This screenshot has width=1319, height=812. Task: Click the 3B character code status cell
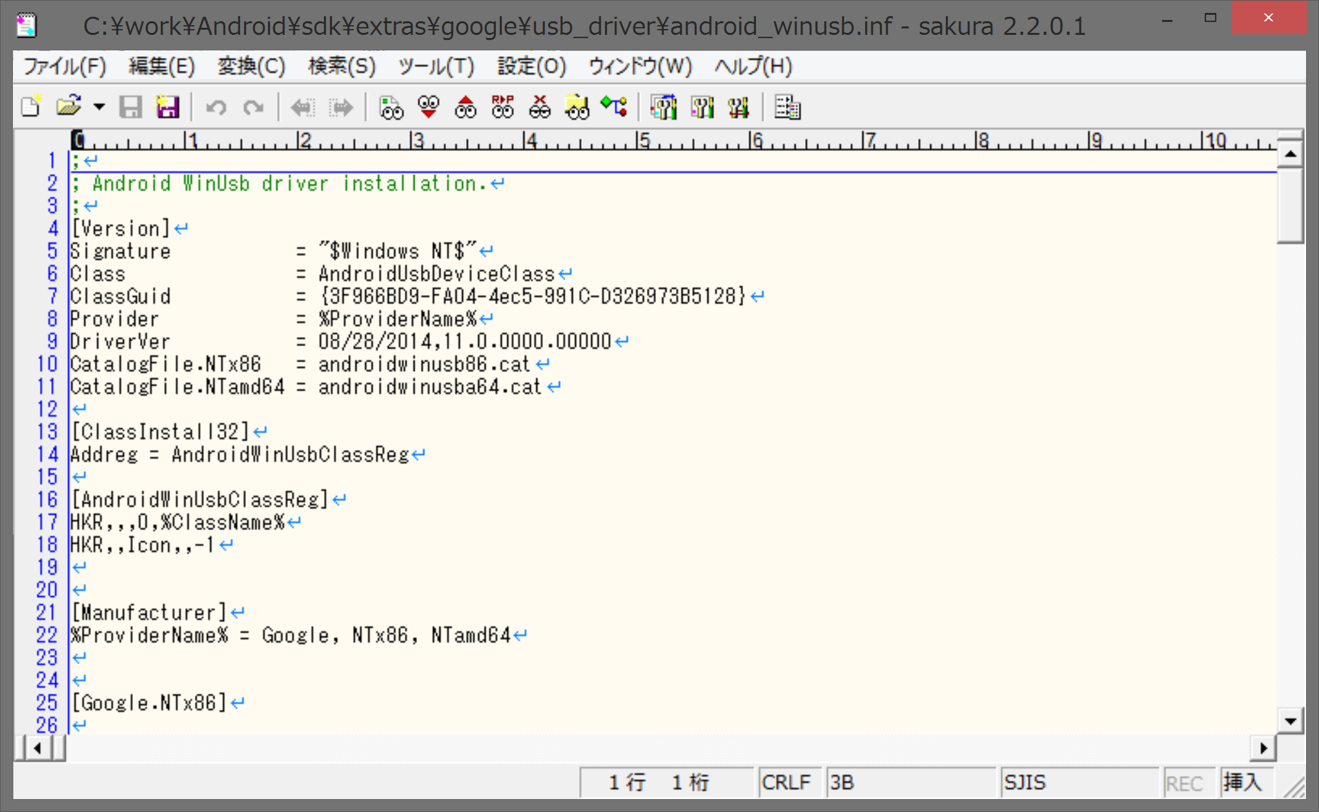pyautogui.click(x=910, y=782)
